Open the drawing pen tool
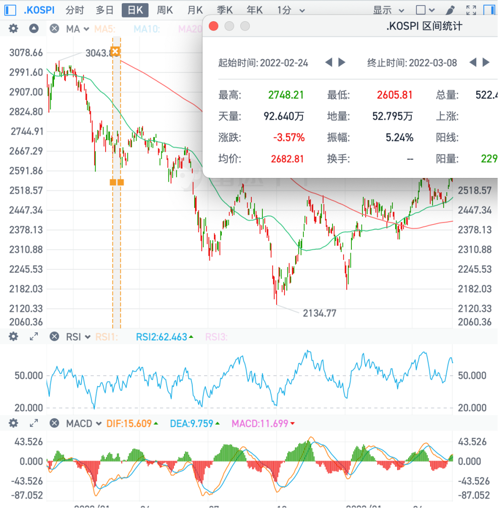This screenshot has height=508, width=498. pyautogui.click(x=450, y=10)
